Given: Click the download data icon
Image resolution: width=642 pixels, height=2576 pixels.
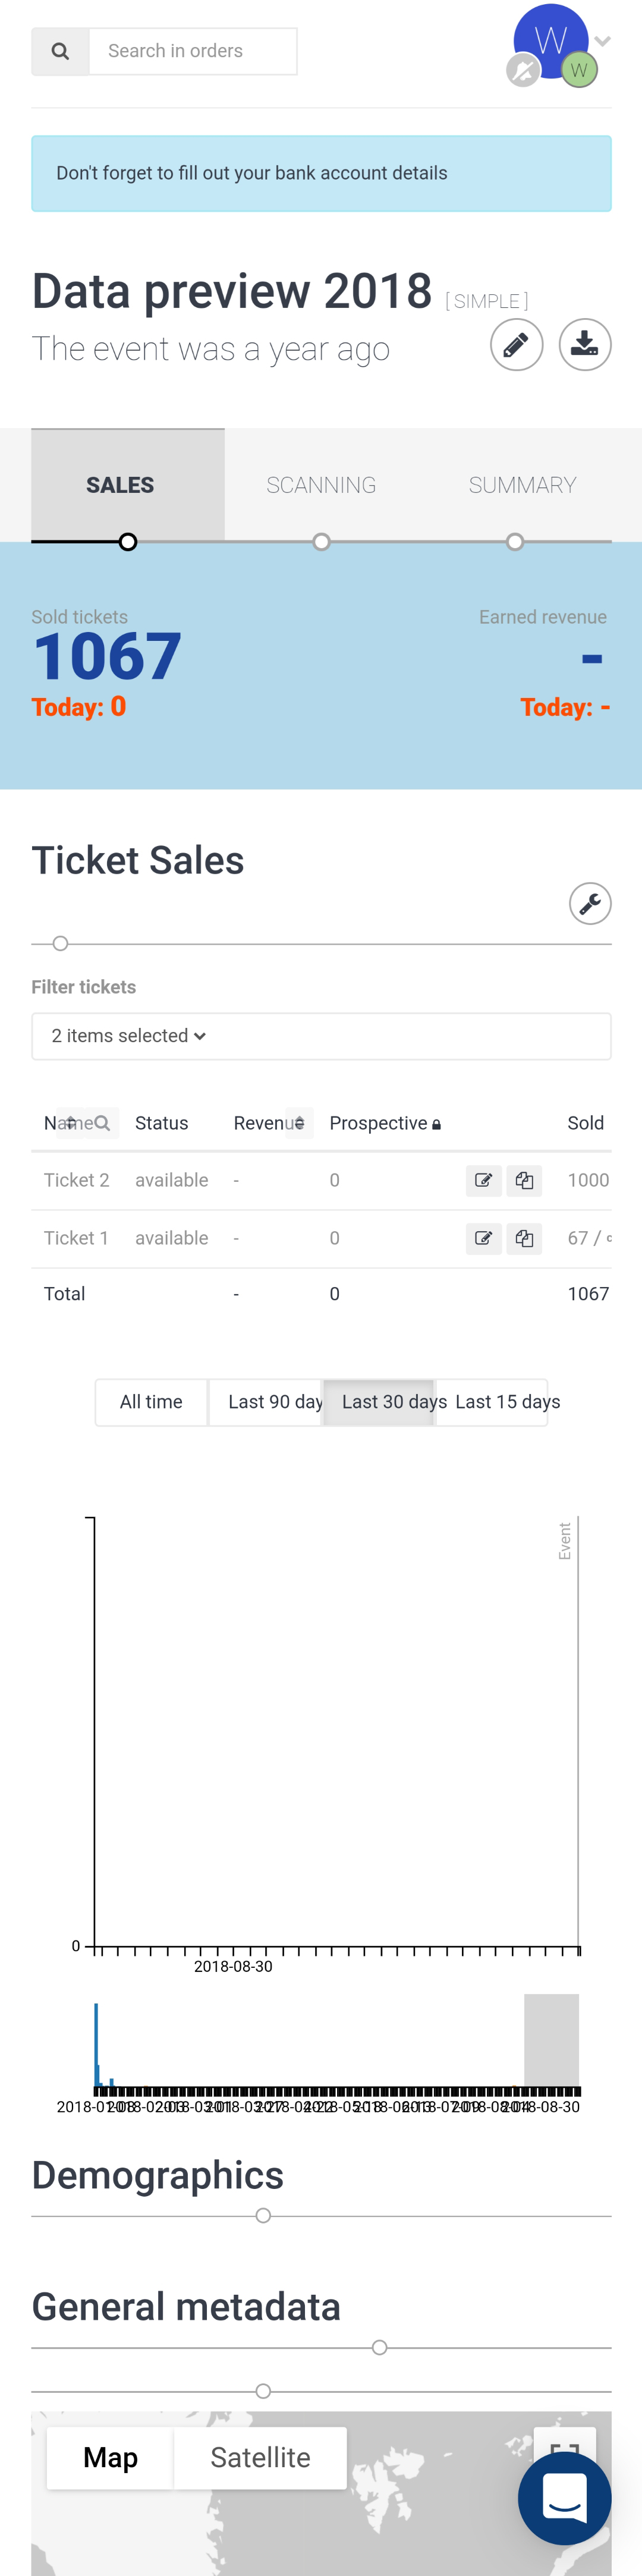Looking at the screenshot, I should point(584,345).
